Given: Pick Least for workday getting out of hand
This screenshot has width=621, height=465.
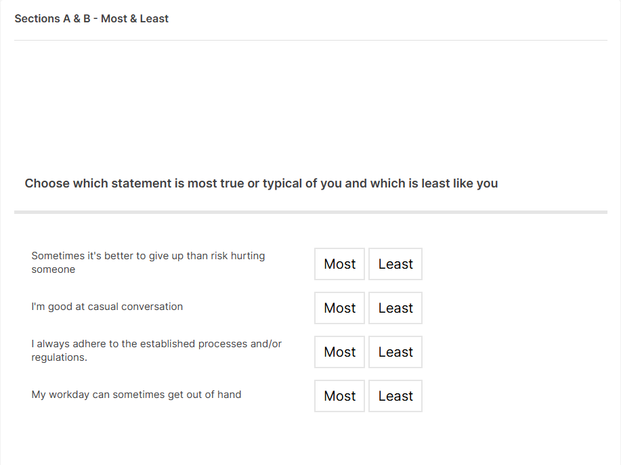Looking at the screenshot, I should (x=395, y=396).
